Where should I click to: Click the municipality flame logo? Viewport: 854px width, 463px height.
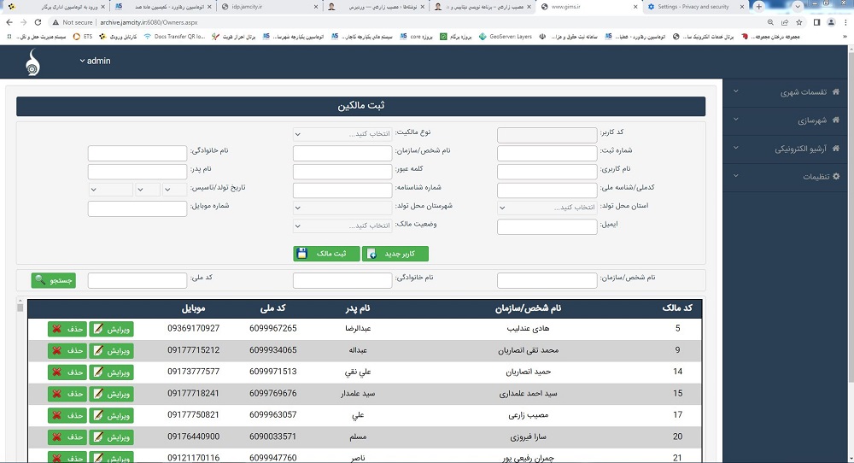pos(32,62)
